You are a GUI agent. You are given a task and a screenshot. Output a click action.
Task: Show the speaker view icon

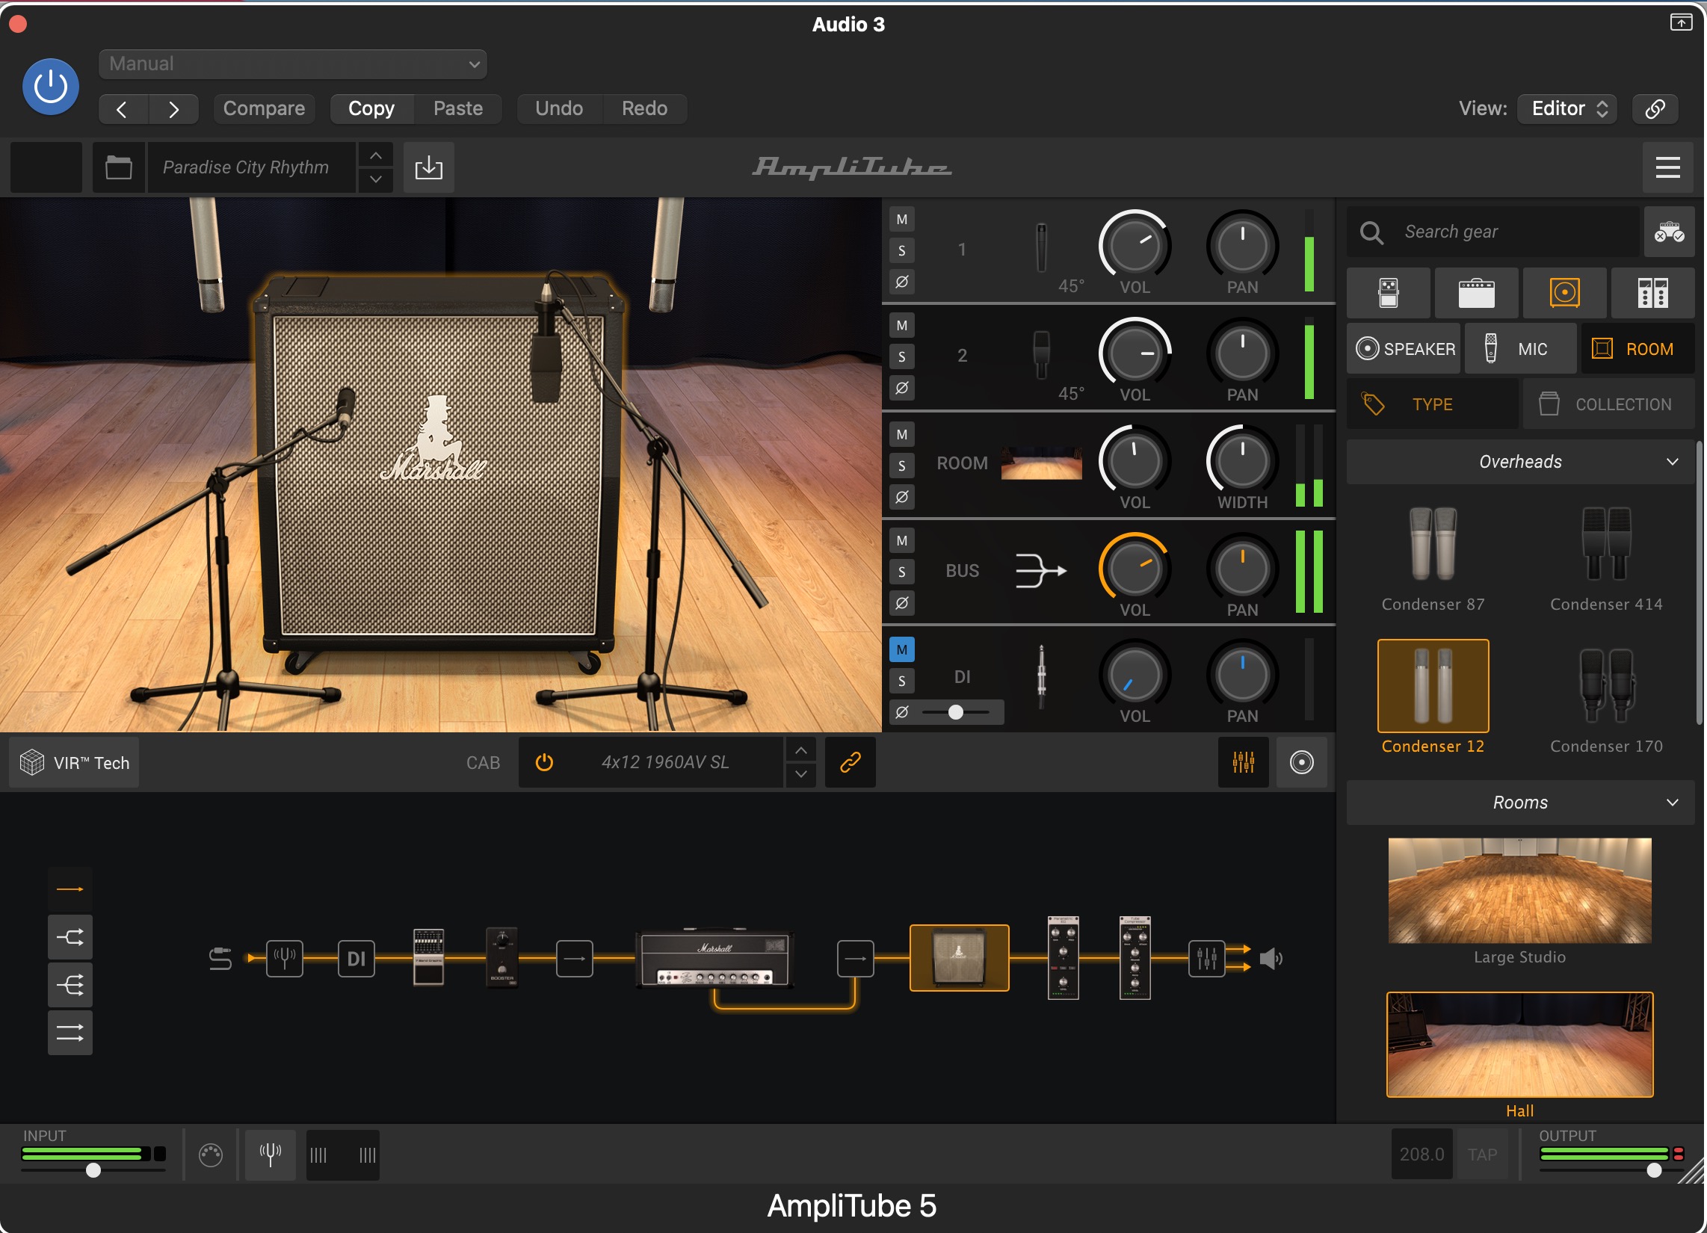click(1301, 762)
